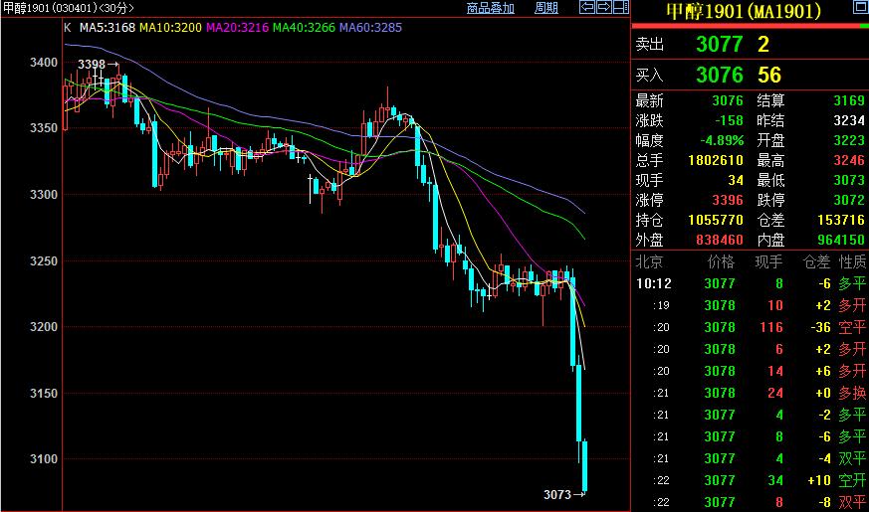The width and height of the screenshot is (869, 512).
Task: Select the yellow MA10:3200 indicator label
Action: point(171,27)
